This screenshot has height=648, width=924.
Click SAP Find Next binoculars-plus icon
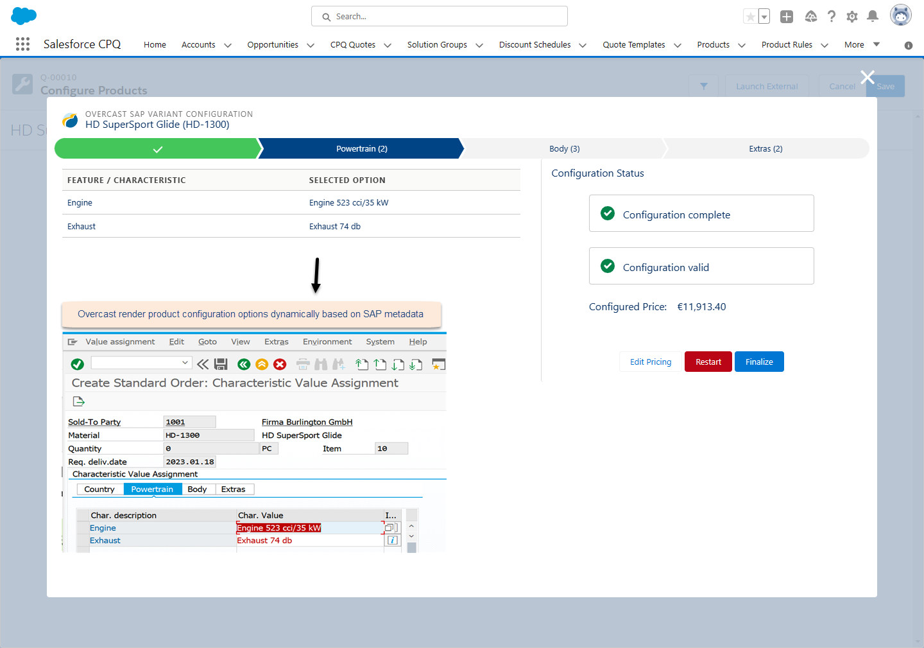tap(339, 364)
